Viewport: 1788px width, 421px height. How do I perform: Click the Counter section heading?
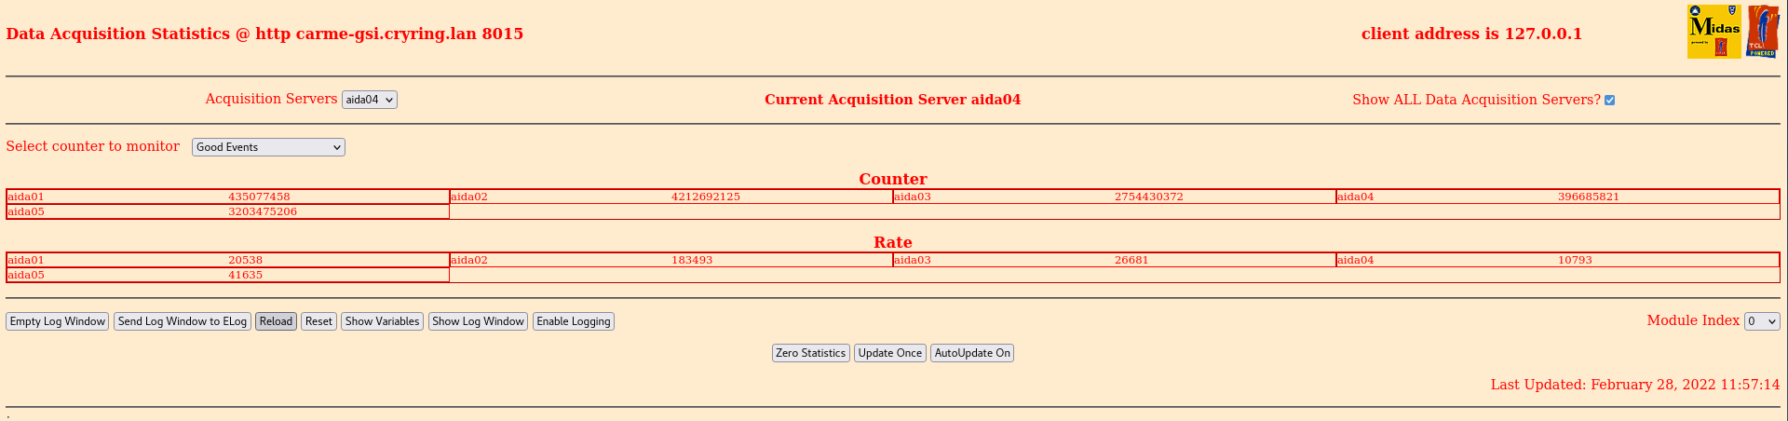pos(893,179)
